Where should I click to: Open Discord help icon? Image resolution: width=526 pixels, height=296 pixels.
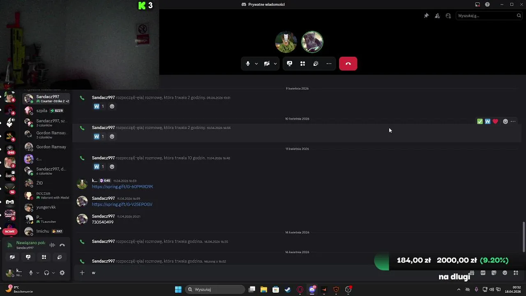tap(487, 5)
